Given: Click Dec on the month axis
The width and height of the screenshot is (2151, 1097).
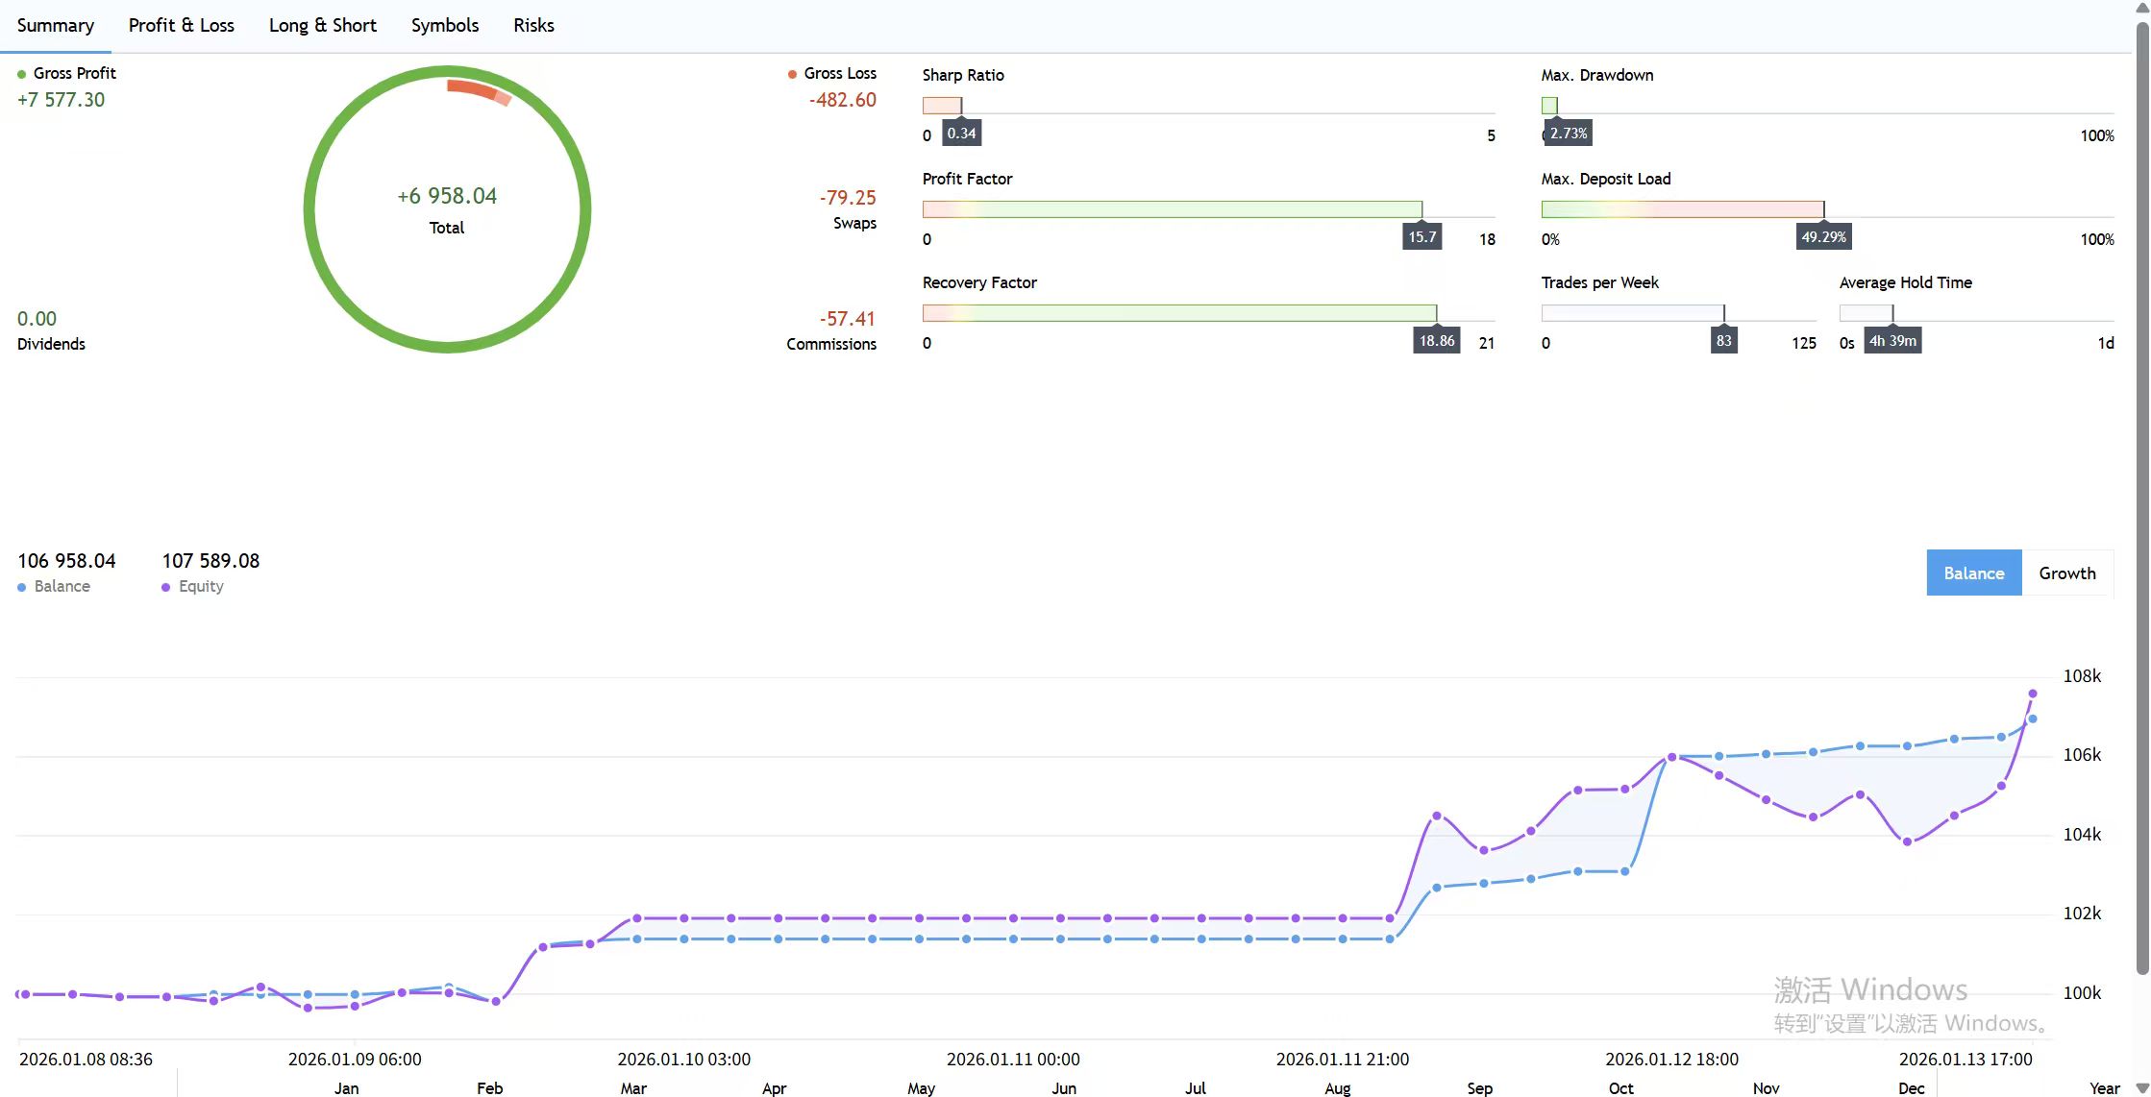Looking at the screenshot, I should click(x=1911, y=1087).
